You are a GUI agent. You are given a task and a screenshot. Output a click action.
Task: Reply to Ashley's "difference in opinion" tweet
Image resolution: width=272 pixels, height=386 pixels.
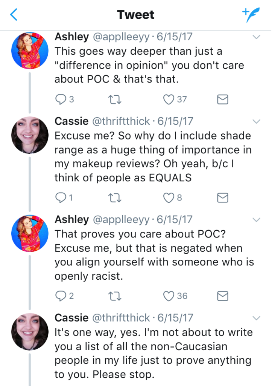tap(61, 99)
